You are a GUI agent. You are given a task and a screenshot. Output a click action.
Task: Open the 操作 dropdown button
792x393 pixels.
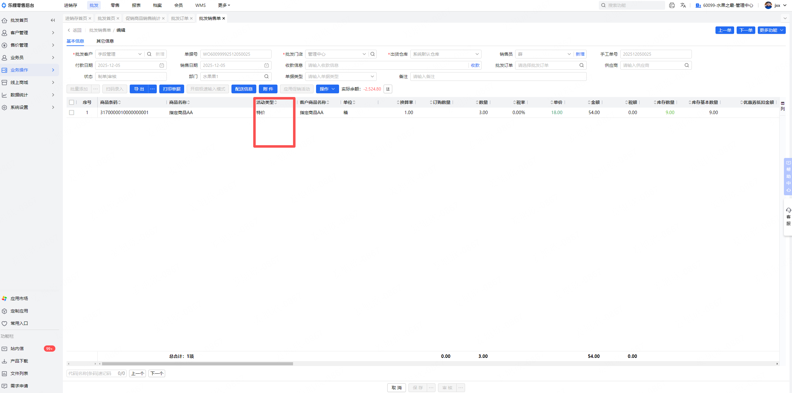(327, 89)
